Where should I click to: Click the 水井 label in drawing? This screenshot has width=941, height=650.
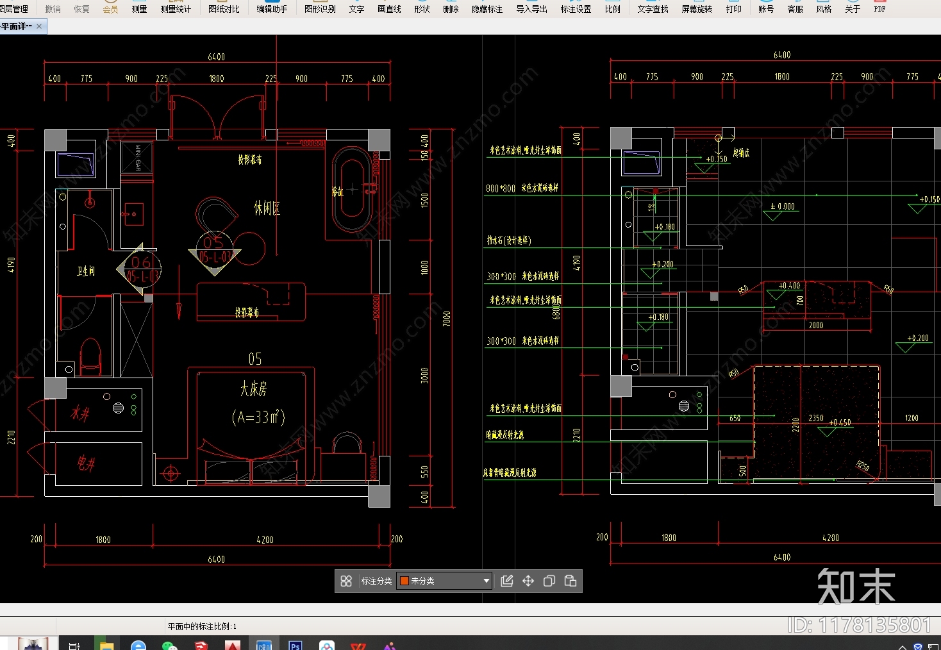pos(80,413)
